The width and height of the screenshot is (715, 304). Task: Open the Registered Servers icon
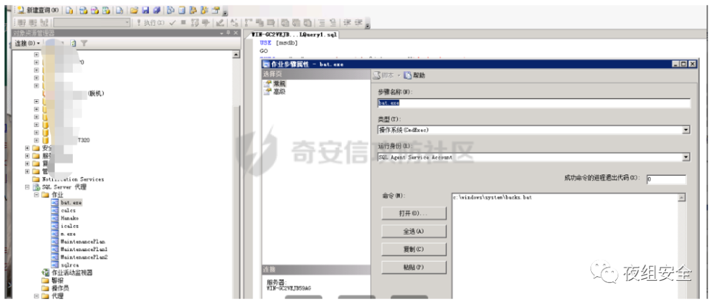pos(171,10)
